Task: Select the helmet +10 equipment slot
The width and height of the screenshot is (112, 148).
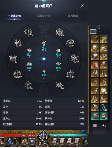Action: pos(95,48)
